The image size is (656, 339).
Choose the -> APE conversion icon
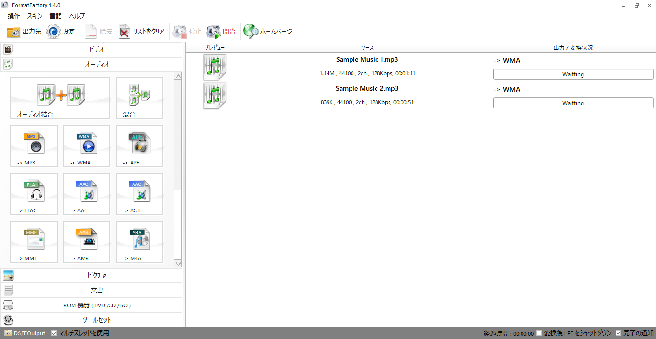coord(139,146)
